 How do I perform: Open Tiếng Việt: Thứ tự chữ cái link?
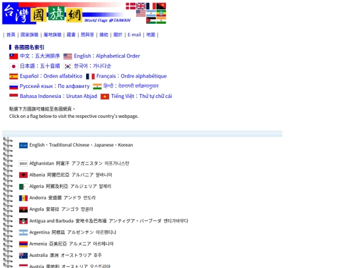(141, 96)
